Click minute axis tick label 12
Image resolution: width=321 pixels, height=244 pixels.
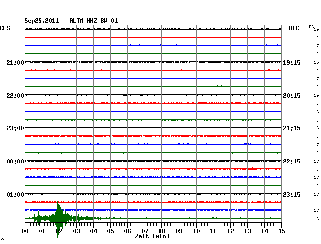[x=230, y=231]
